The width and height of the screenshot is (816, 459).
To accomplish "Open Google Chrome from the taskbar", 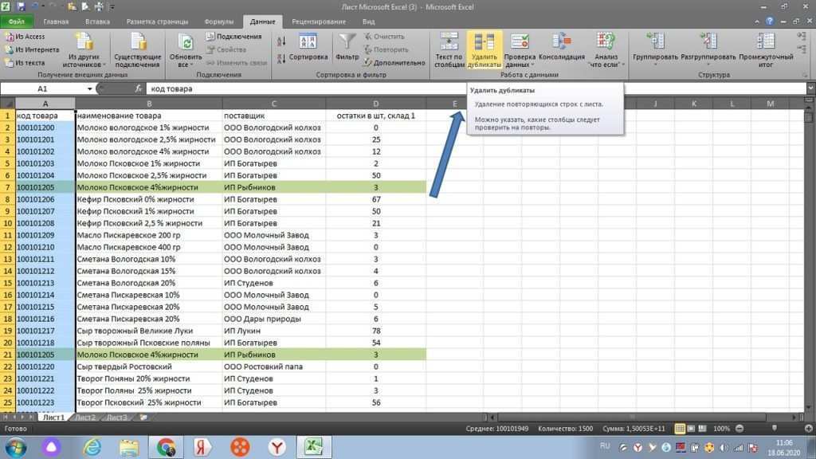I will pyautogui.click(x=167, y=446).
